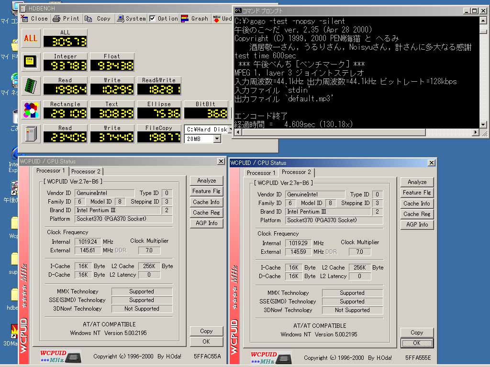Open AGP Info in left WCPUID window
This screenshot has width=490, height=367.
[207, 223]
